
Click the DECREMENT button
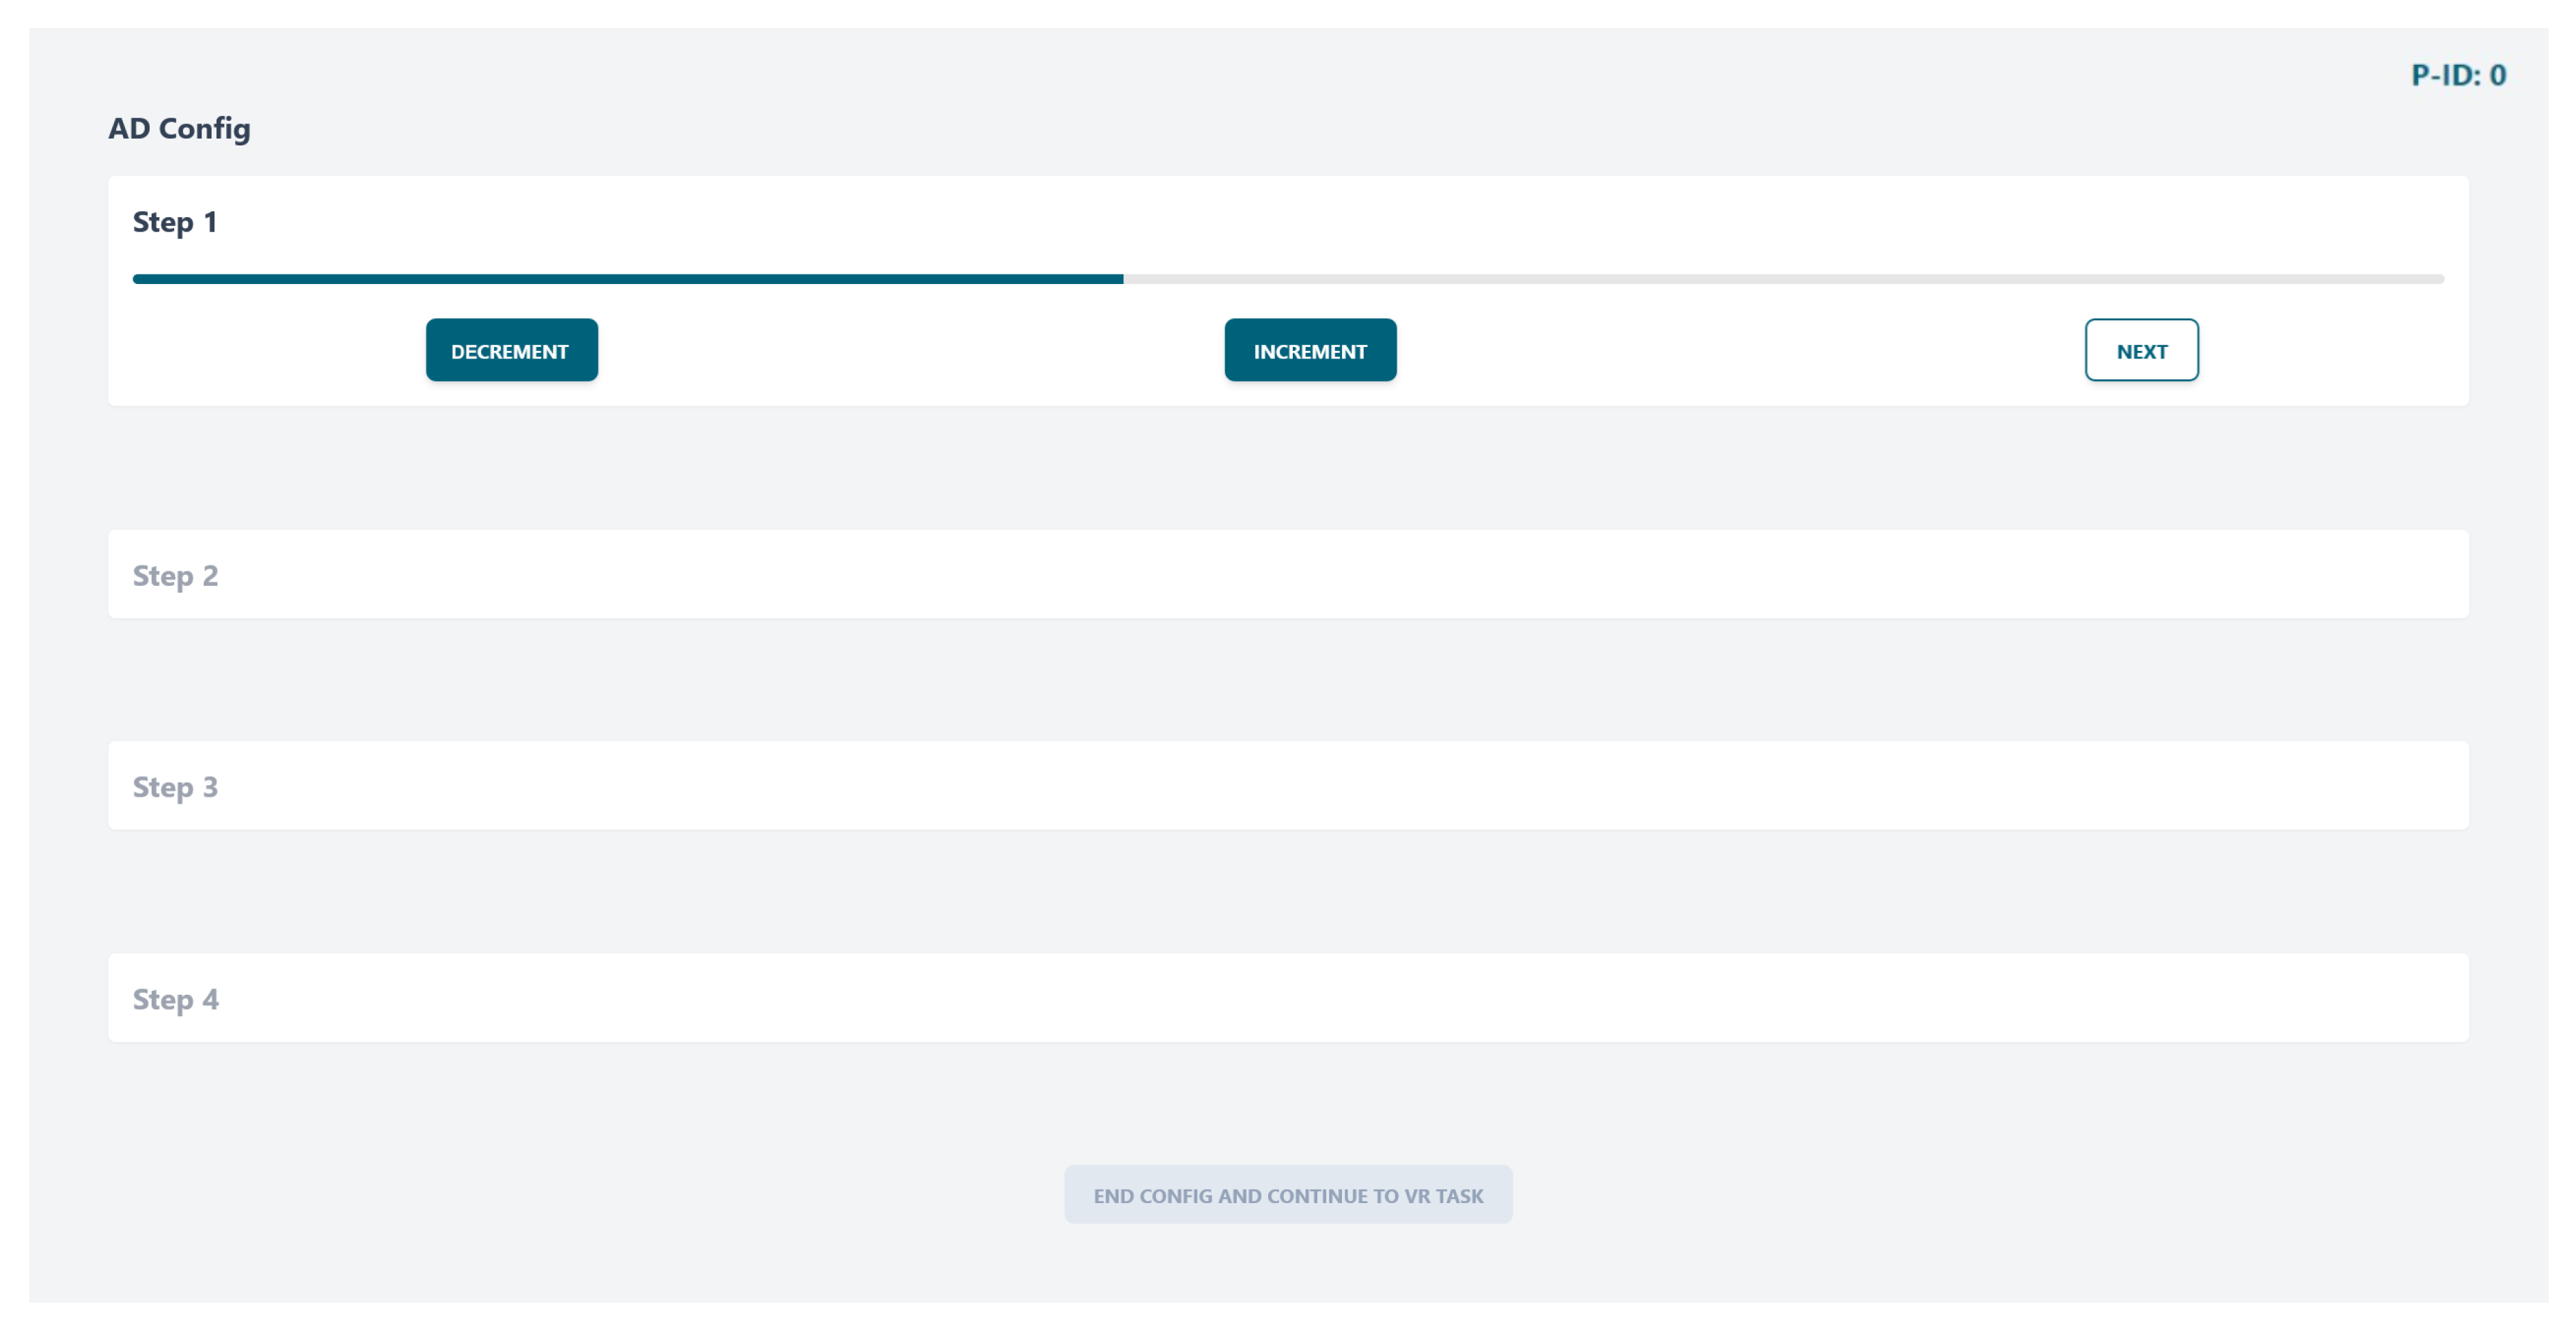(x=511, y=350)
